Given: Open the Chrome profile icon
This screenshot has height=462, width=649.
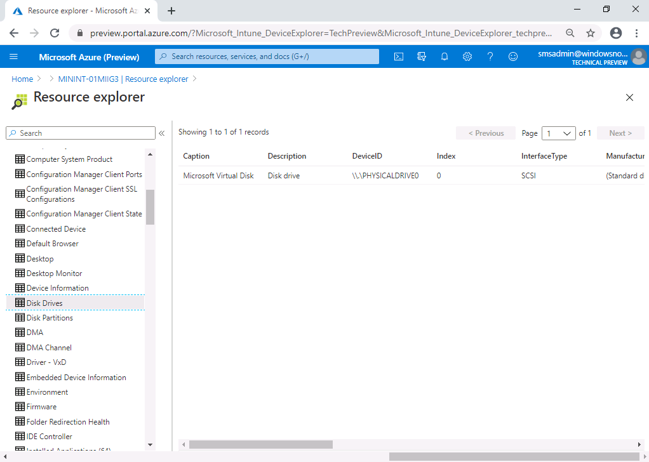Looking at the screenshot, I should (x=616, y=33).
